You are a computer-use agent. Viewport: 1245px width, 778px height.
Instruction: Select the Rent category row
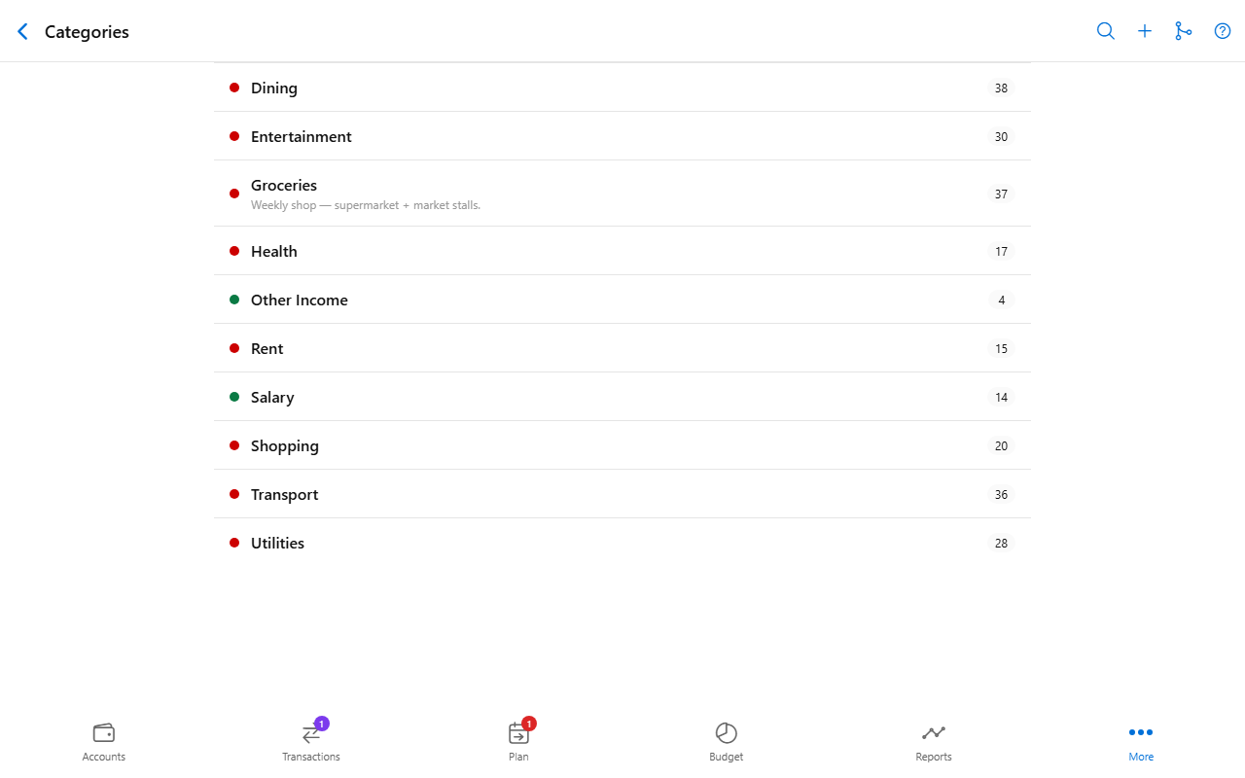coord(622,348)
